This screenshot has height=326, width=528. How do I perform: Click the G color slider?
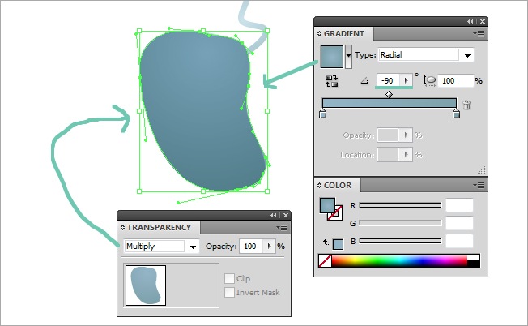pyautogui.click(x=400, y=223)
